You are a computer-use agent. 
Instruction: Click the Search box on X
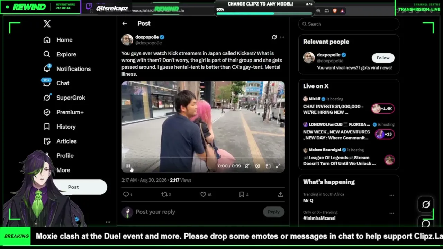pos(349,24)
